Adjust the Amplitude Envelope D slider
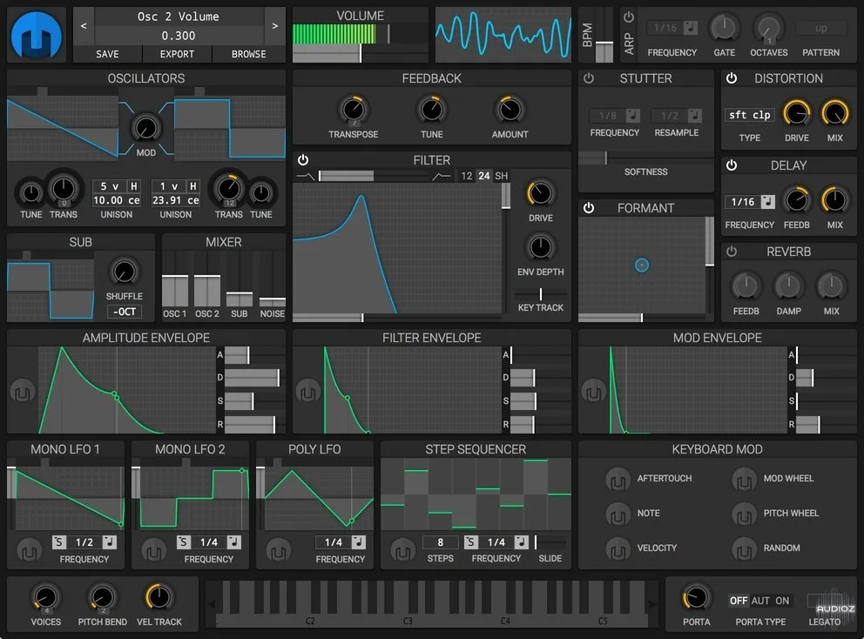864x639 pixels. [255, 377]
